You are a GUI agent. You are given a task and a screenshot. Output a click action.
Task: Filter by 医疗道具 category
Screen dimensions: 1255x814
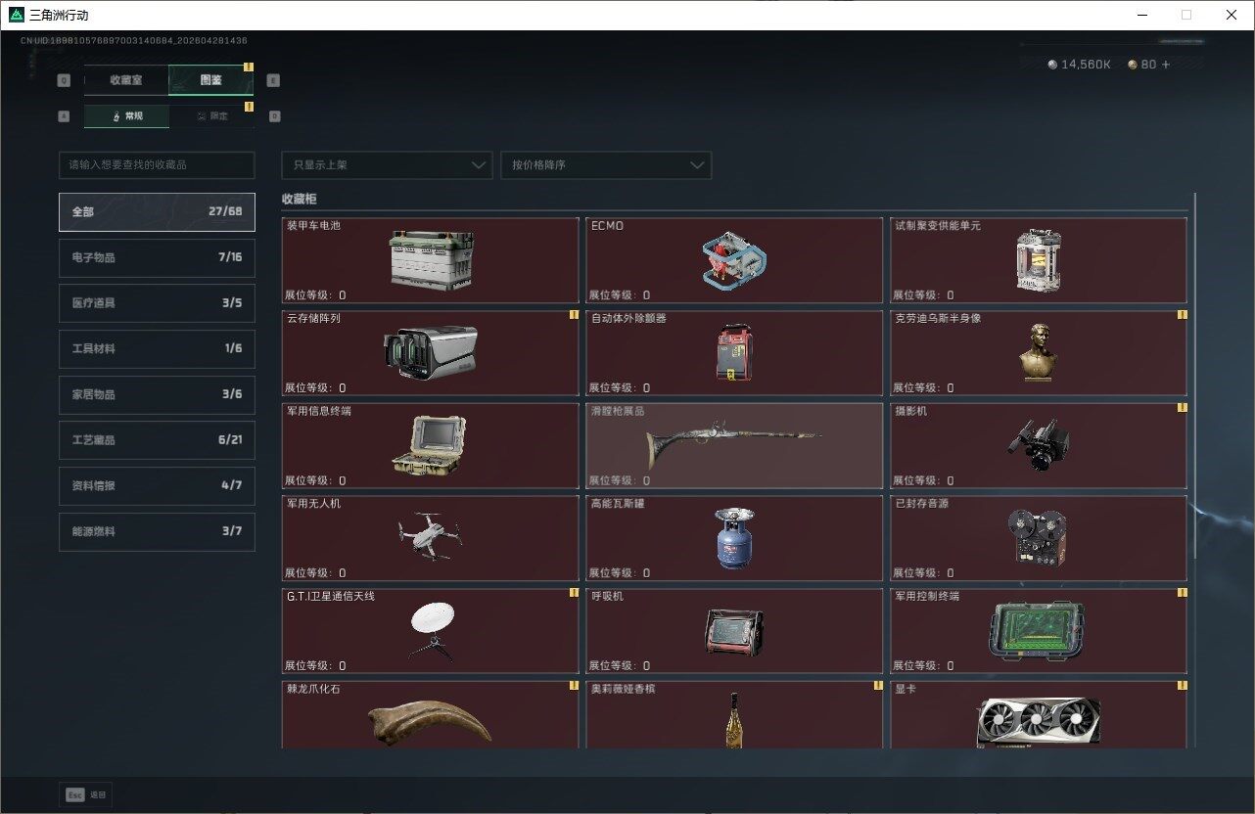click(x=157, y=303)
